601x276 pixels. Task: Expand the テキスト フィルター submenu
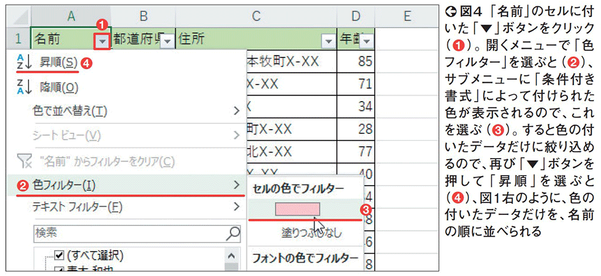237,206
